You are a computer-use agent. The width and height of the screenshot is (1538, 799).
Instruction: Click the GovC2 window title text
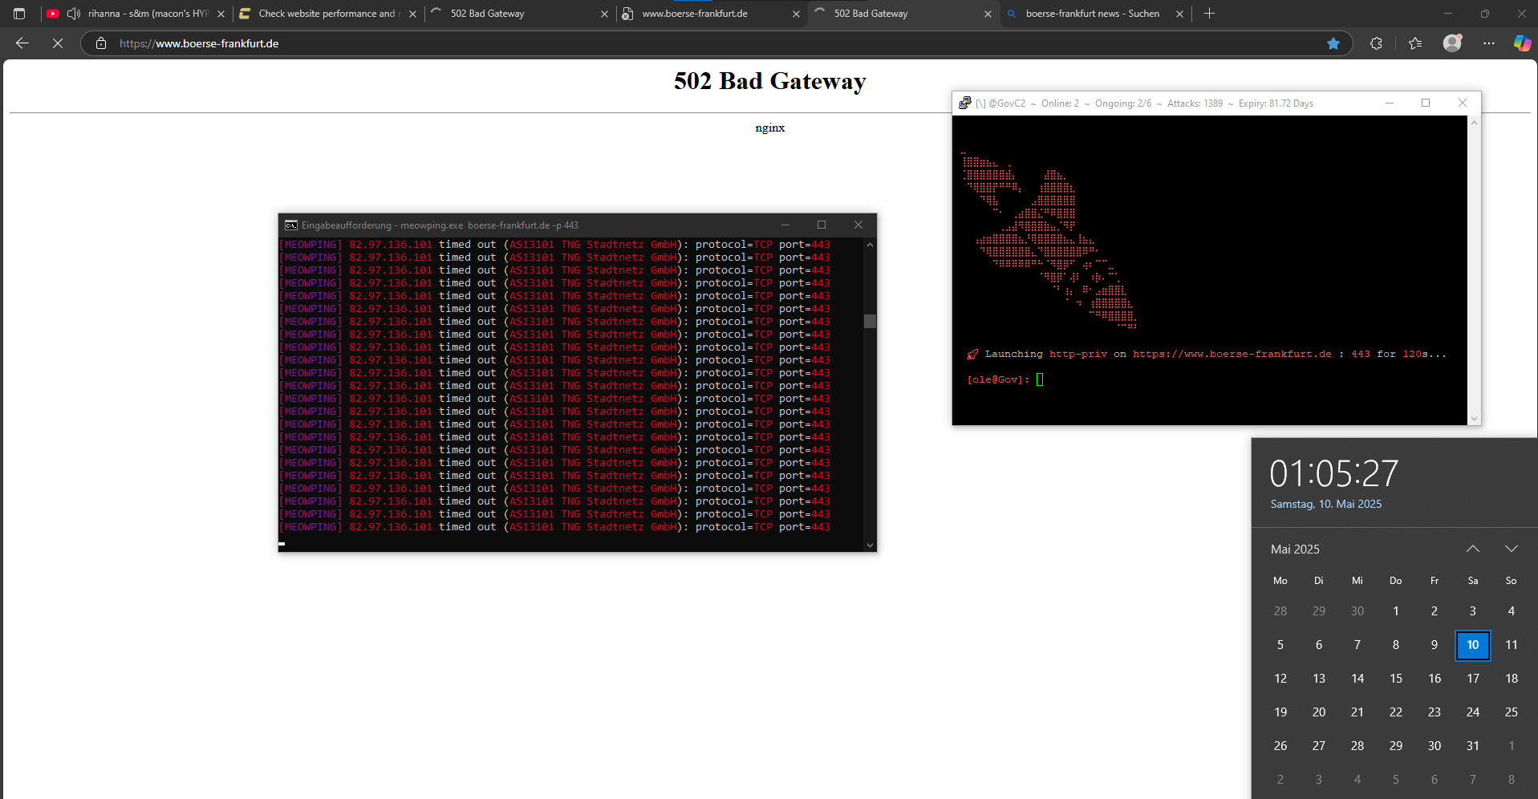(1144, 103)
